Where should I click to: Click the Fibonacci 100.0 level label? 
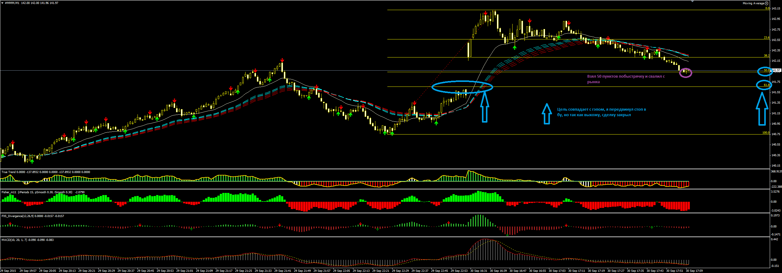coord(766,133)
